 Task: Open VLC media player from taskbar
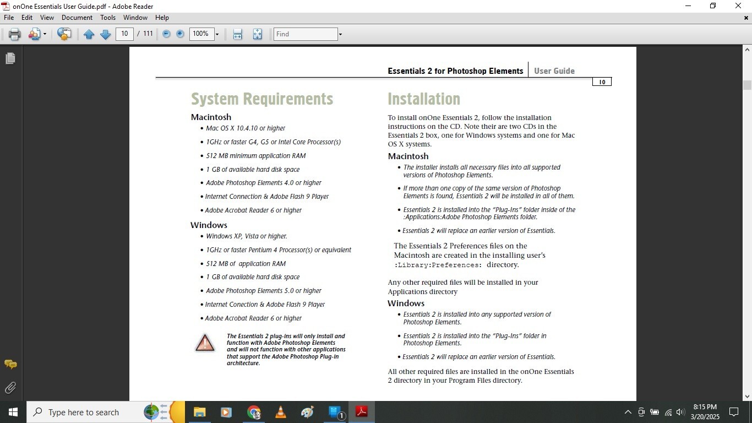coord(280,412)
